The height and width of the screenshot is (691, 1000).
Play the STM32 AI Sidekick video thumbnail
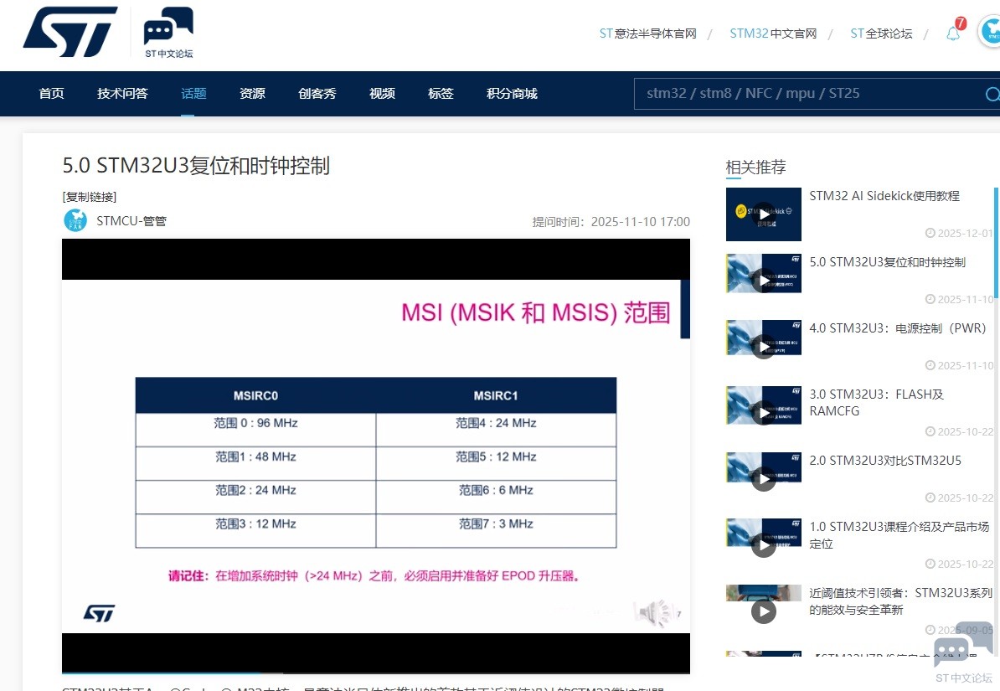pyautogui.click(x=763, y=214)
